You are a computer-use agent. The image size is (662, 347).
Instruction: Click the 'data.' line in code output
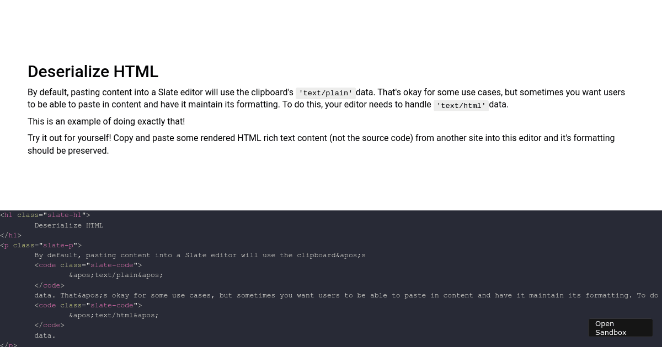point(45,335)
